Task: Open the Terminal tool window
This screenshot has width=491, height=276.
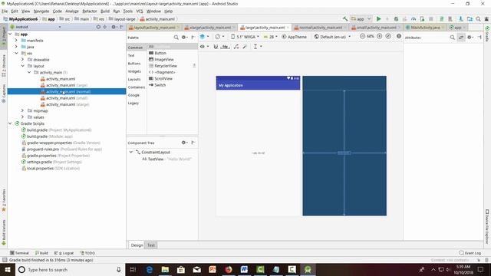Action: [x=19, y=253]
